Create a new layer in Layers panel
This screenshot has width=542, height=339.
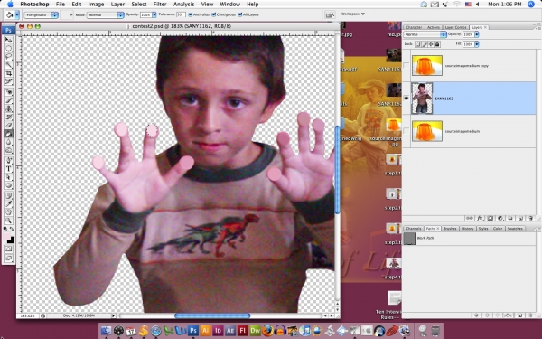(x=520, y=218)
